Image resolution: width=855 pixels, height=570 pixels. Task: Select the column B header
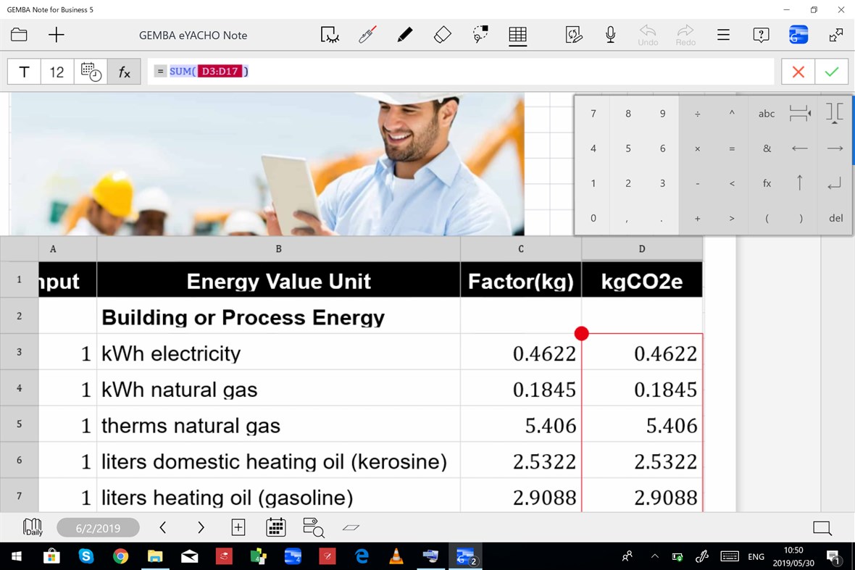point(279,248)
